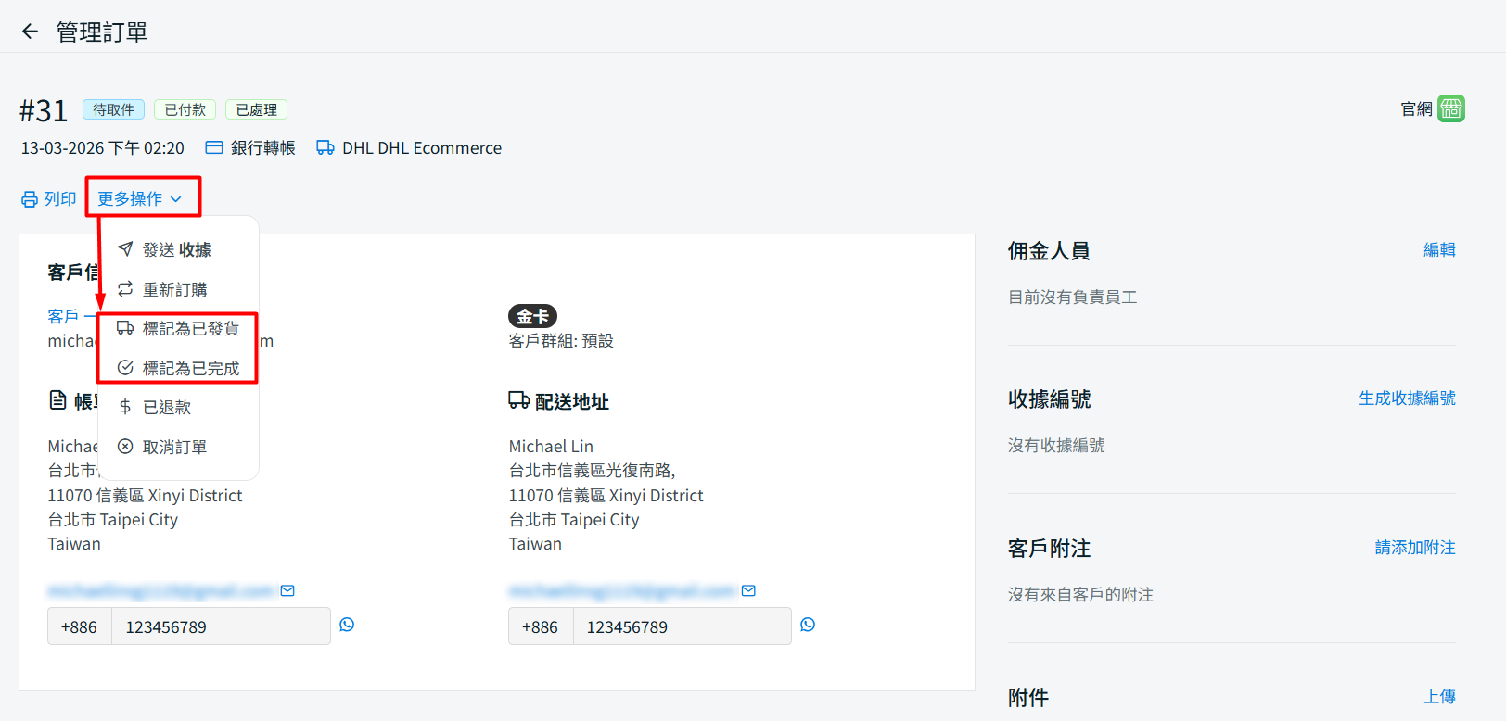This screenshot has width=1506, height=721.
Task: Click 請添加附注 link
Action: [1414, 548]
